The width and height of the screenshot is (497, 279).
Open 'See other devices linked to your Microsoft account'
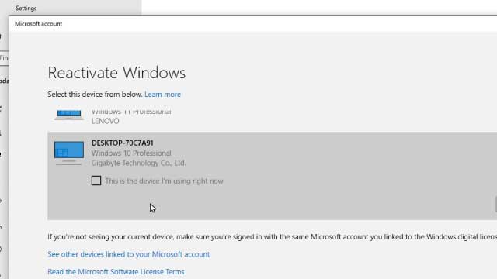pyautogui.click(x=128, y=254)
